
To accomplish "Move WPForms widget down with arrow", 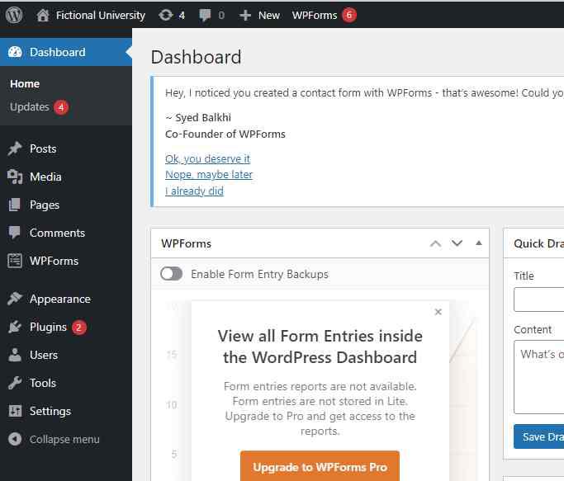I will pyautogui.click(x=457, y=243).
